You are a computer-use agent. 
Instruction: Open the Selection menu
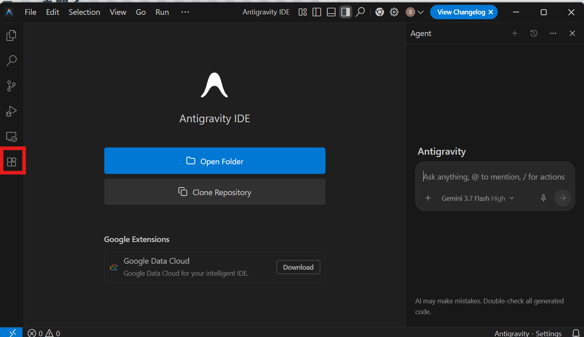click(x=84, y=12)
